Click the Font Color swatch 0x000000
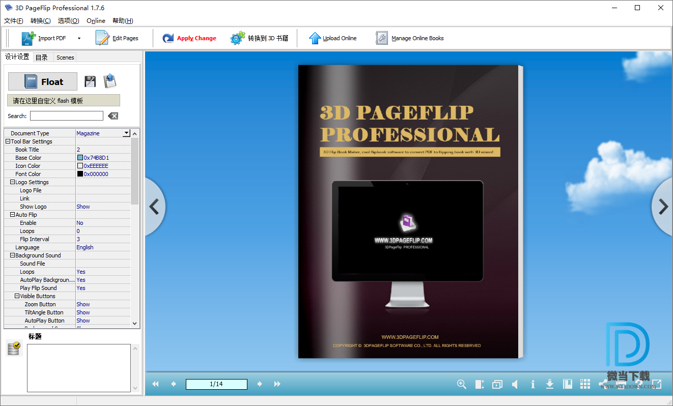 click(x=80, y=174)
